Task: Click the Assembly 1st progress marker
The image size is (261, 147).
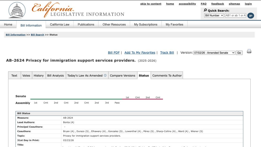Action: 36,103
